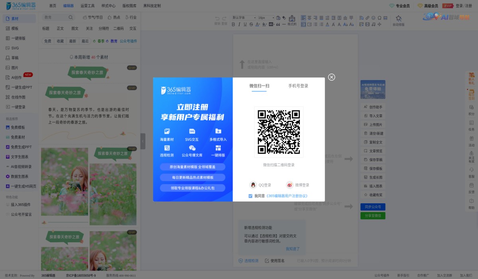Insert an emoji from the toolbar

click(374, 18)
